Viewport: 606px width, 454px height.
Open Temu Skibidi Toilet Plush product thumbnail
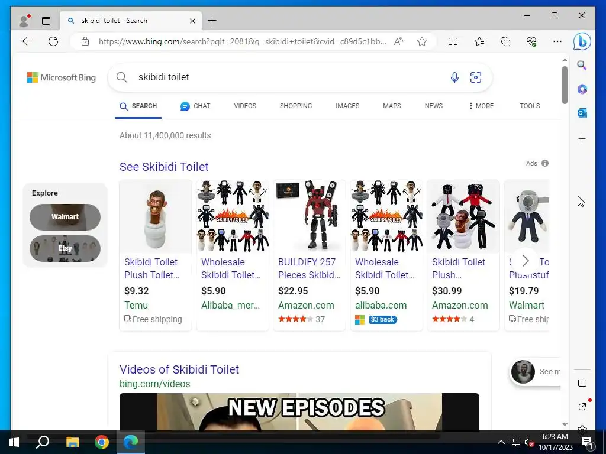click(x=156, y=216)
